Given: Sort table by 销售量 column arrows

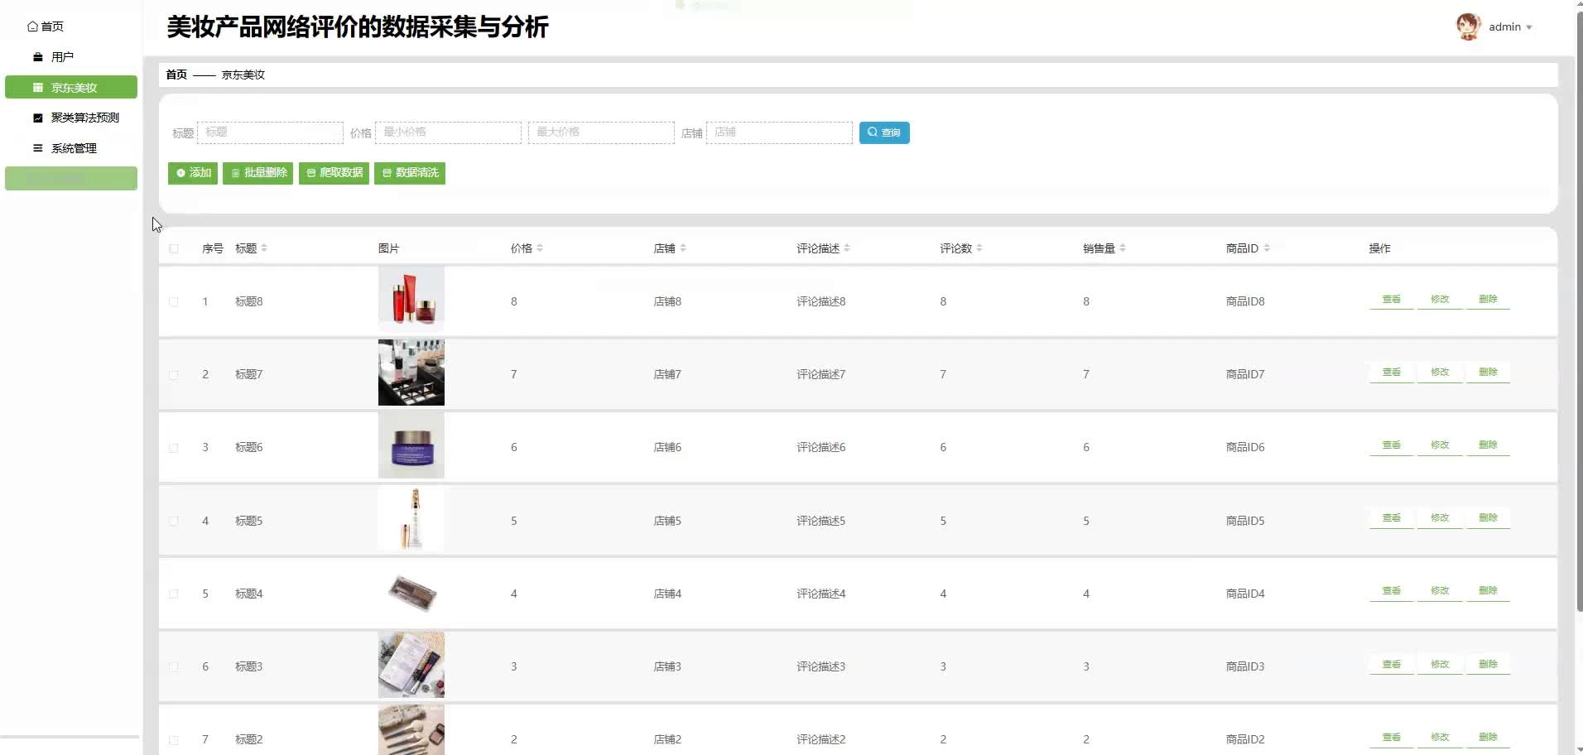Looking at the screenshot, I should [1123, 248].
